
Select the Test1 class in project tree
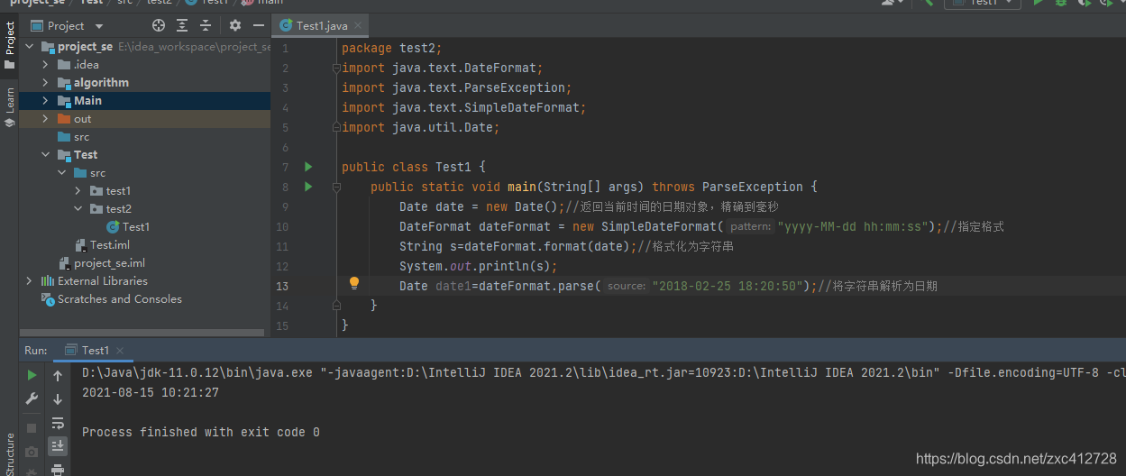coord(128,227)
